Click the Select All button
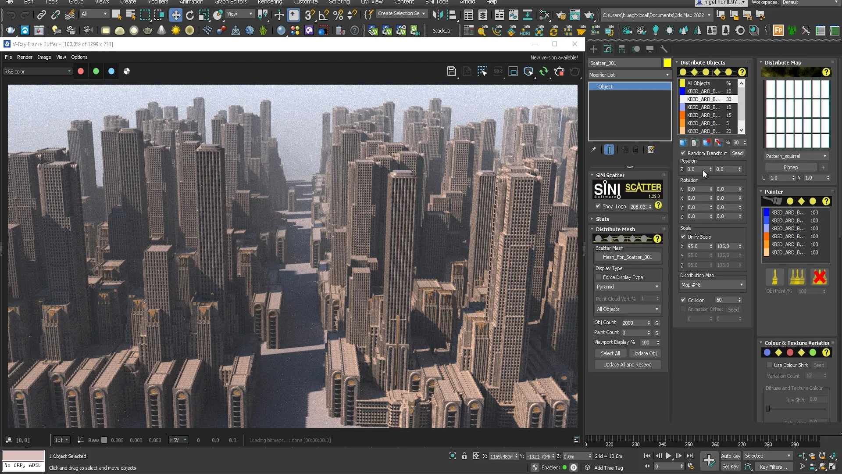This screenshot has width=842, height=474. 610,353
